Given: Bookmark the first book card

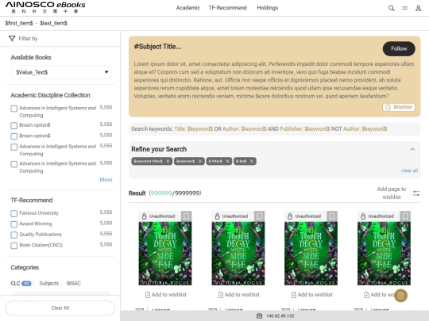Looking at the screenshot, I should (187, 216).
